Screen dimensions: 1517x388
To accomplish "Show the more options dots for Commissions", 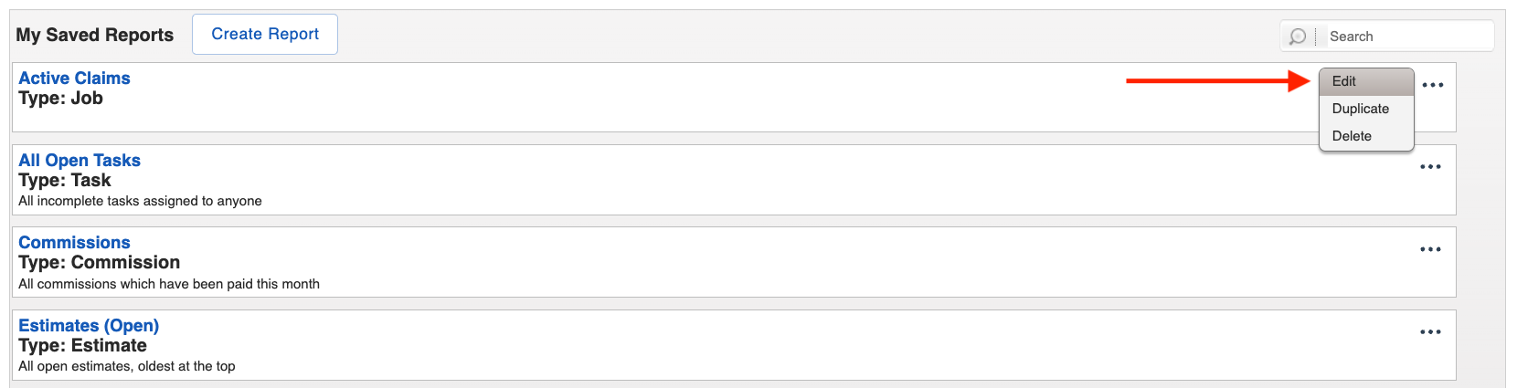I will pyautogui.click(x=1430, y=249).
